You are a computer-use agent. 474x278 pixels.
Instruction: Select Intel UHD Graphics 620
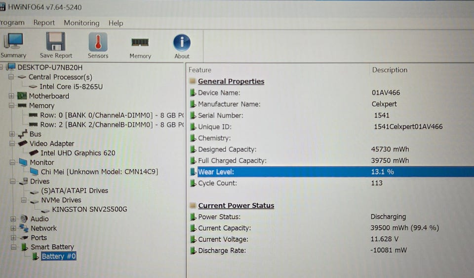[x=78, y=153]
